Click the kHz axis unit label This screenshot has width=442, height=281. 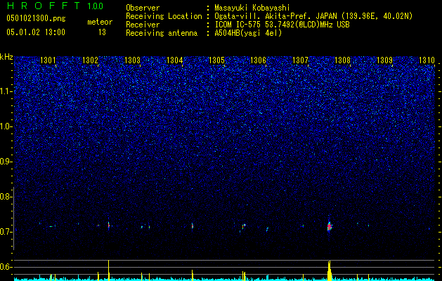coord(6,57)
